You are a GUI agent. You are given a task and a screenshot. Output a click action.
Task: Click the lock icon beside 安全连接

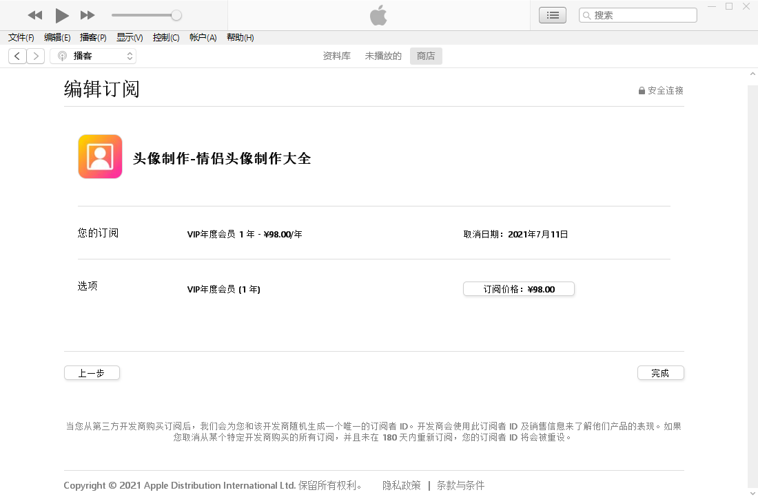(x=642, y=90)
